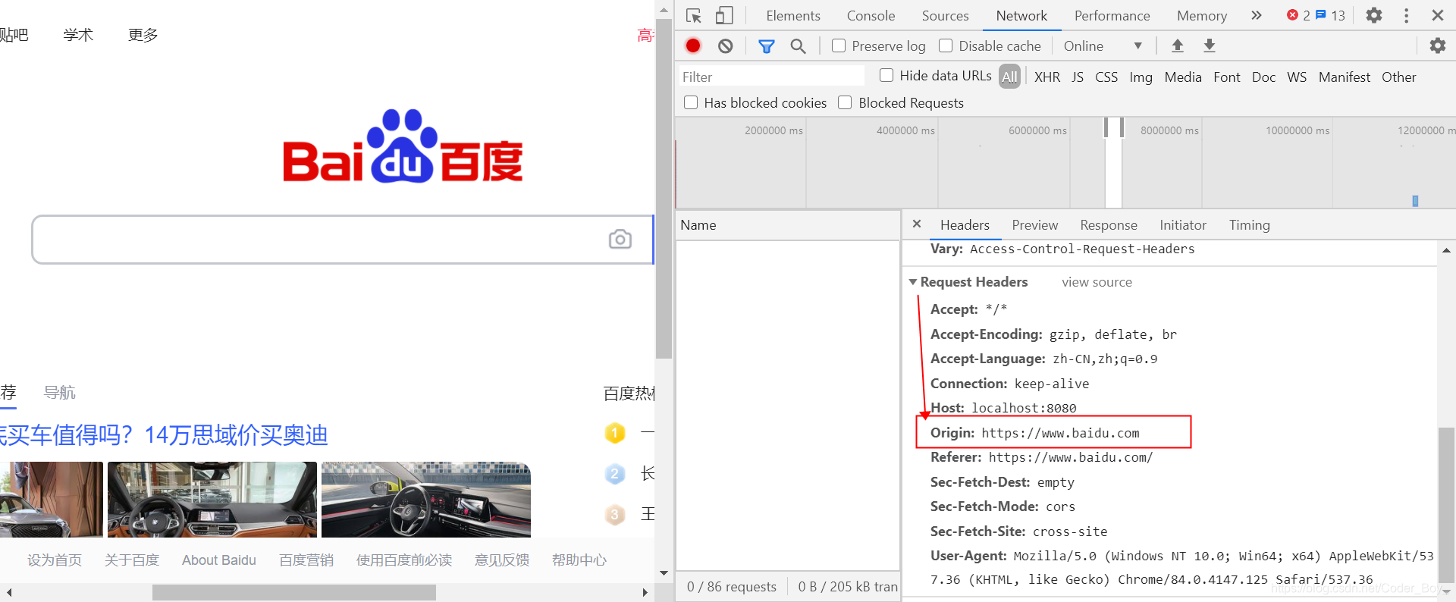Viewport: 1456px width, 602px height.
Task: Filter requests by Other type
Action: click(1398, 77)
